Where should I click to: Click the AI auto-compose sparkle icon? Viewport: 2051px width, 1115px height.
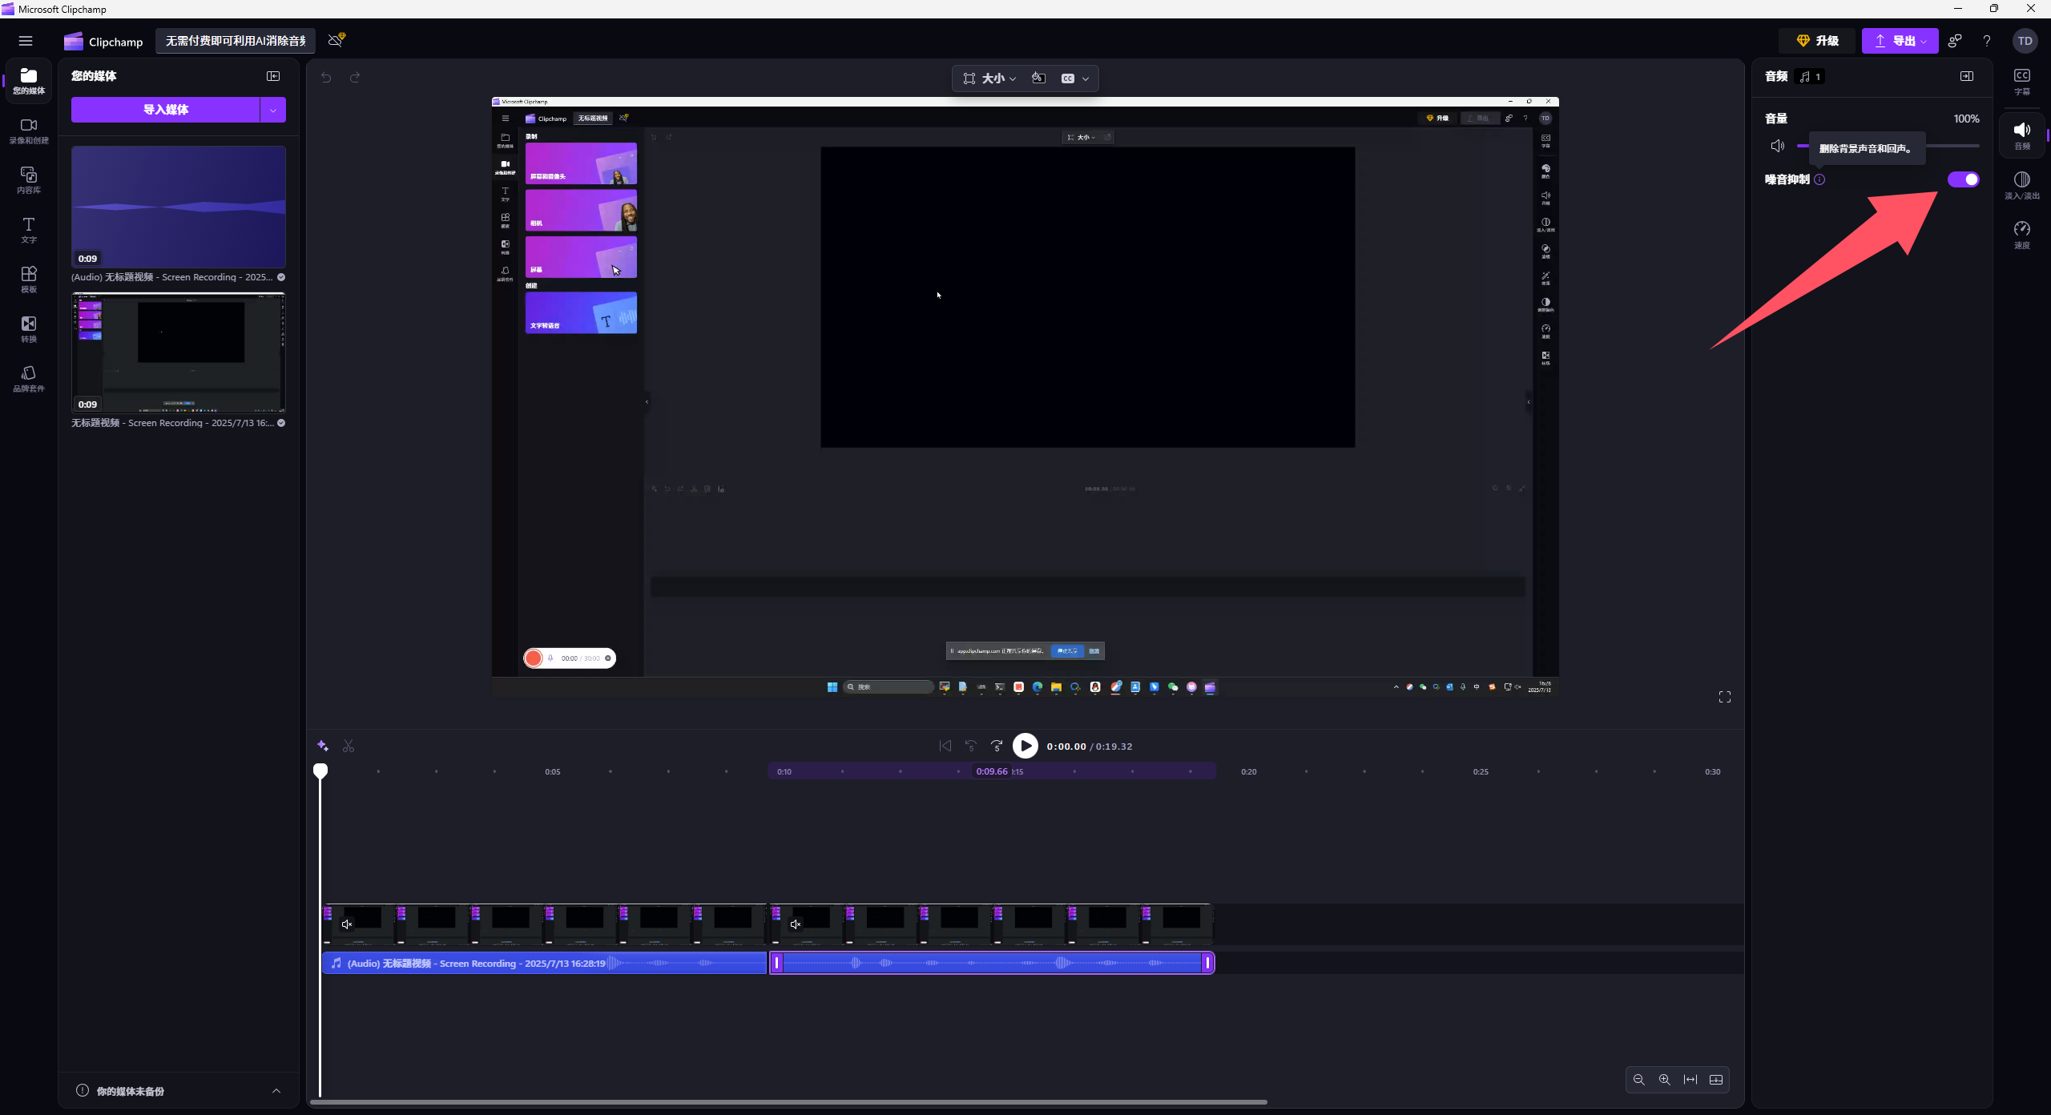323,746
